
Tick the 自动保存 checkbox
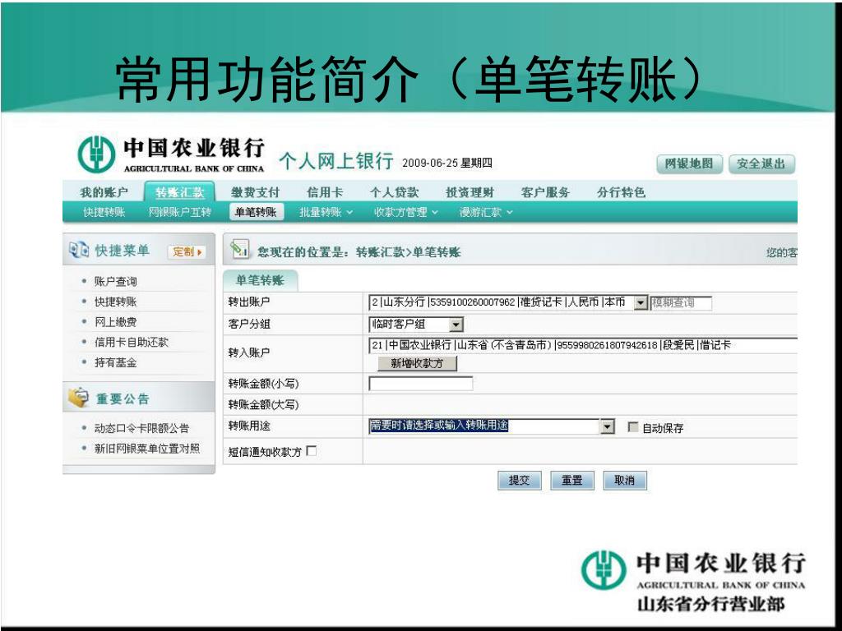[633, 427]
